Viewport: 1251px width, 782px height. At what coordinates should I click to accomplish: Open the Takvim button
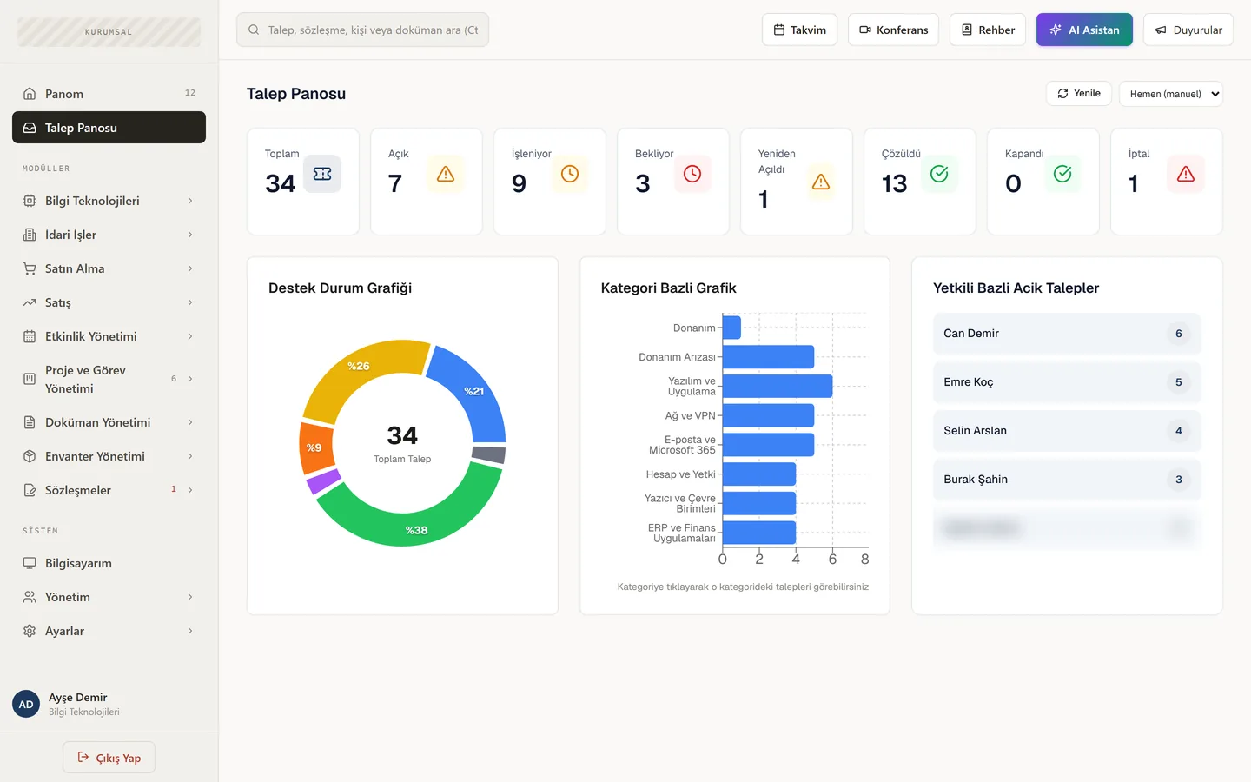tap(800, 30)
